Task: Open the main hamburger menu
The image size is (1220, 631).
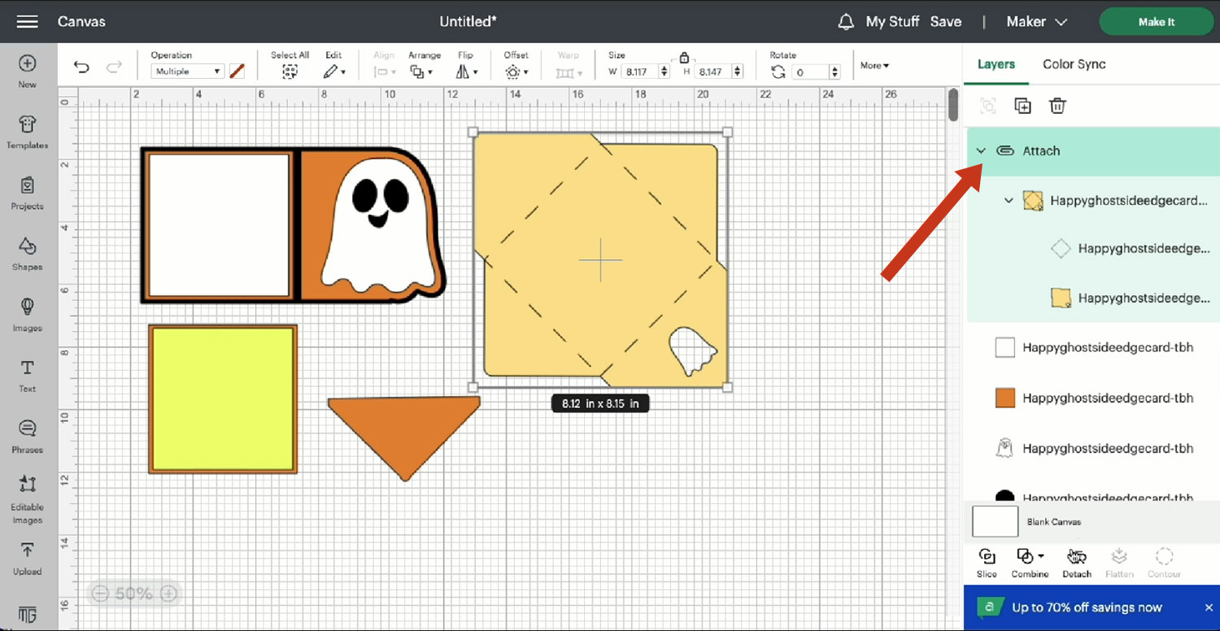Action: click(27, 22)
